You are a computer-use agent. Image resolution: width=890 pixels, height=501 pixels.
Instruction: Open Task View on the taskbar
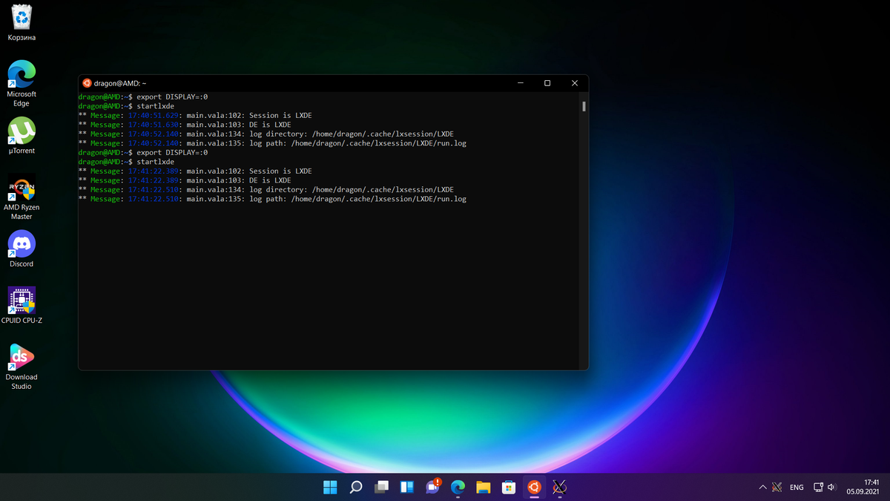coord(381,488)
